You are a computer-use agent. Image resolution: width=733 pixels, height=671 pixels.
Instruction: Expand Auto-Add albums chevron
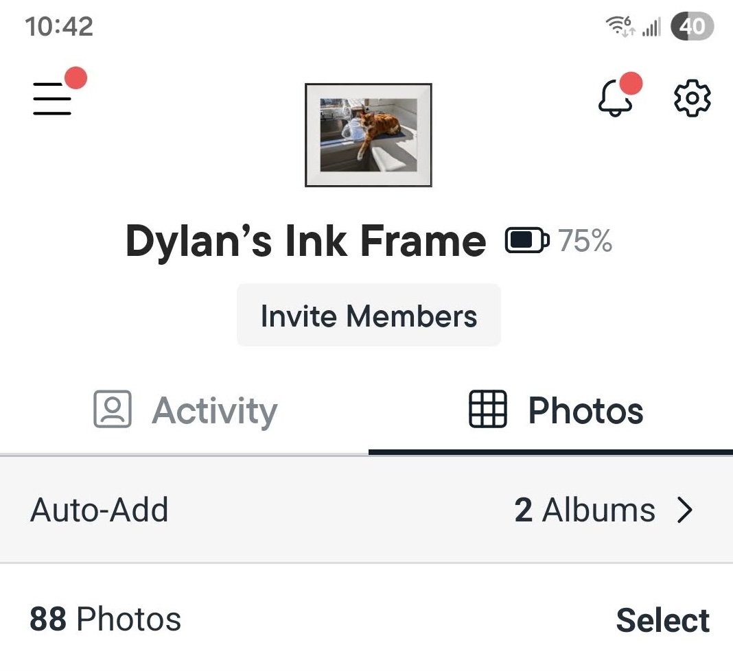click(x=684, y=510)
